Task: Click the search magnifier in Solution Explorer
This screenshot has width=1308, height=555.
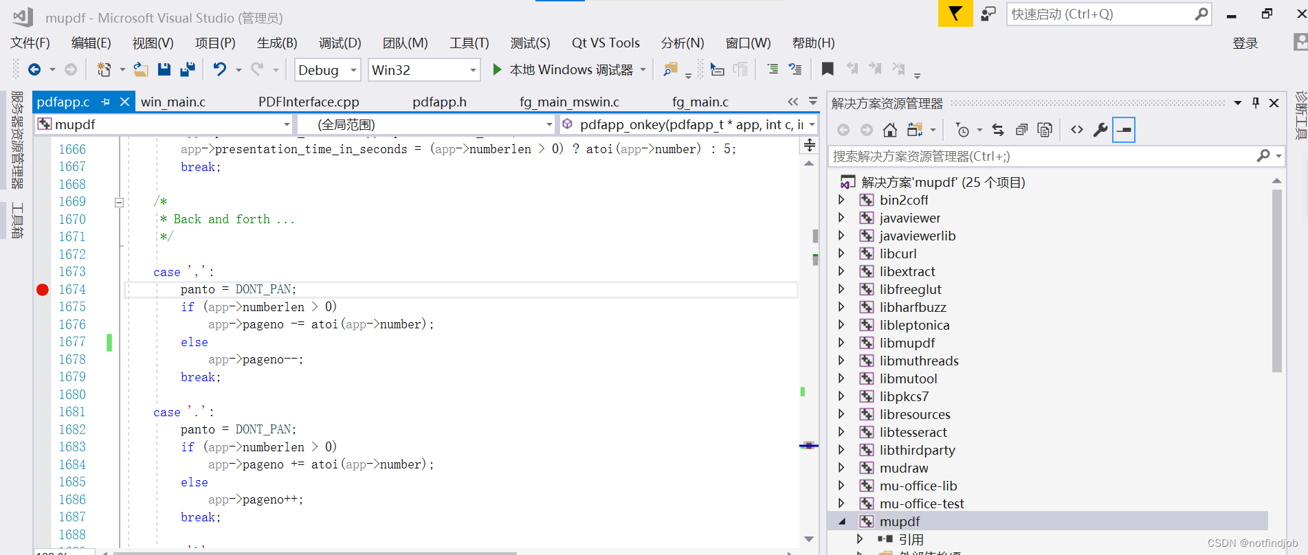Action: click(x=1263, y=156)
